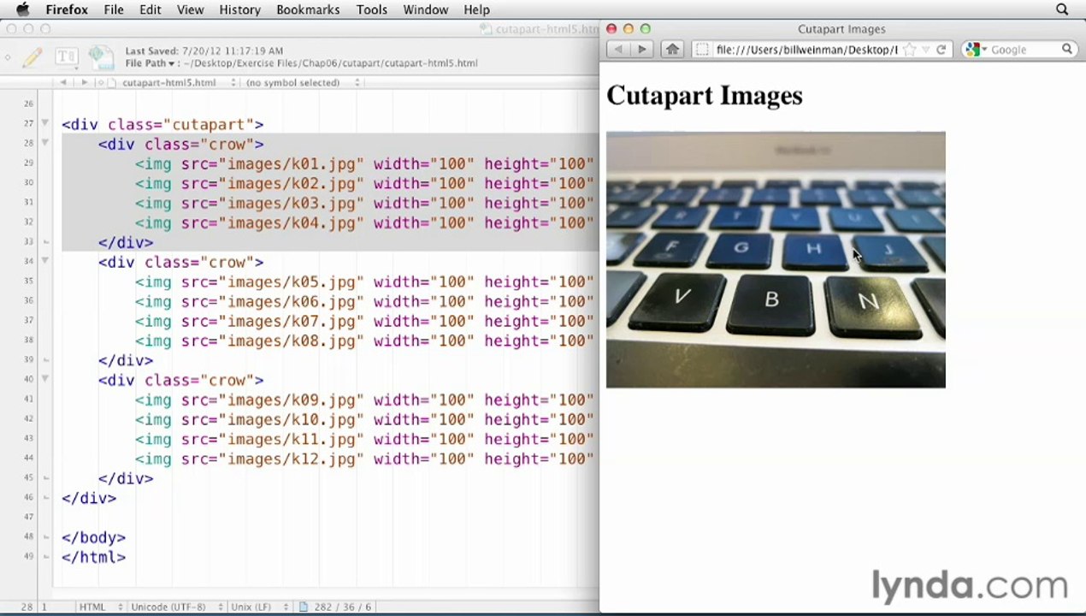Open the Apple menu
1086x616 pixels.
[x=22, y=9]
